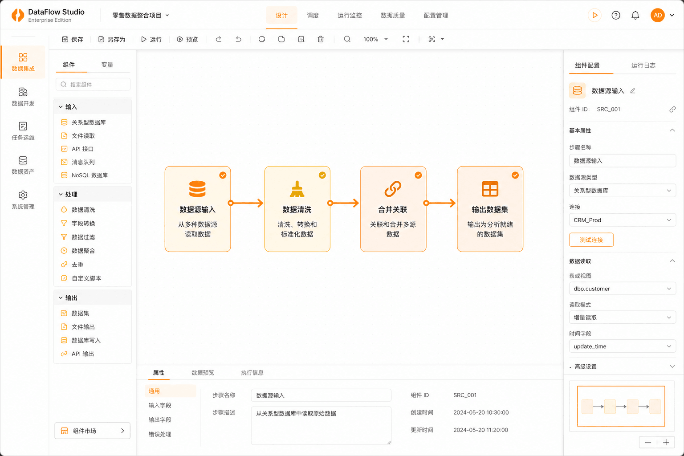Select the 合并关联 node on canvas
Screen dimensions: 684x456
(x=393, y=209)
